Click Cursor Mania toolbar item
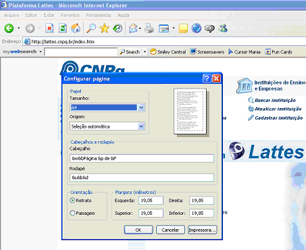 click(x=245, y=52)
